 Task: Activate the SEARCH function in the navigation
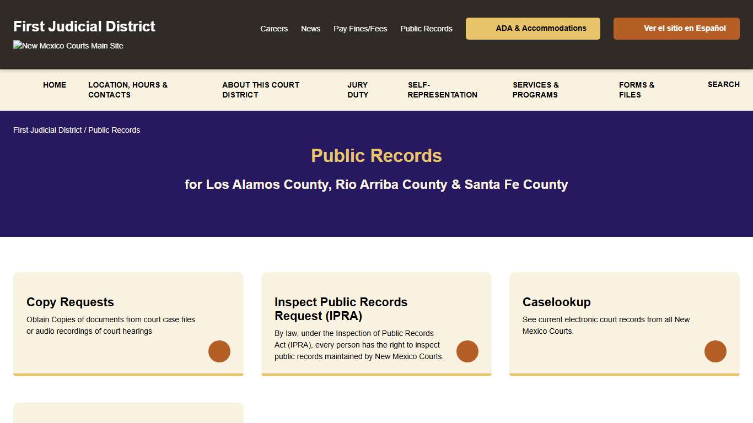723,84
